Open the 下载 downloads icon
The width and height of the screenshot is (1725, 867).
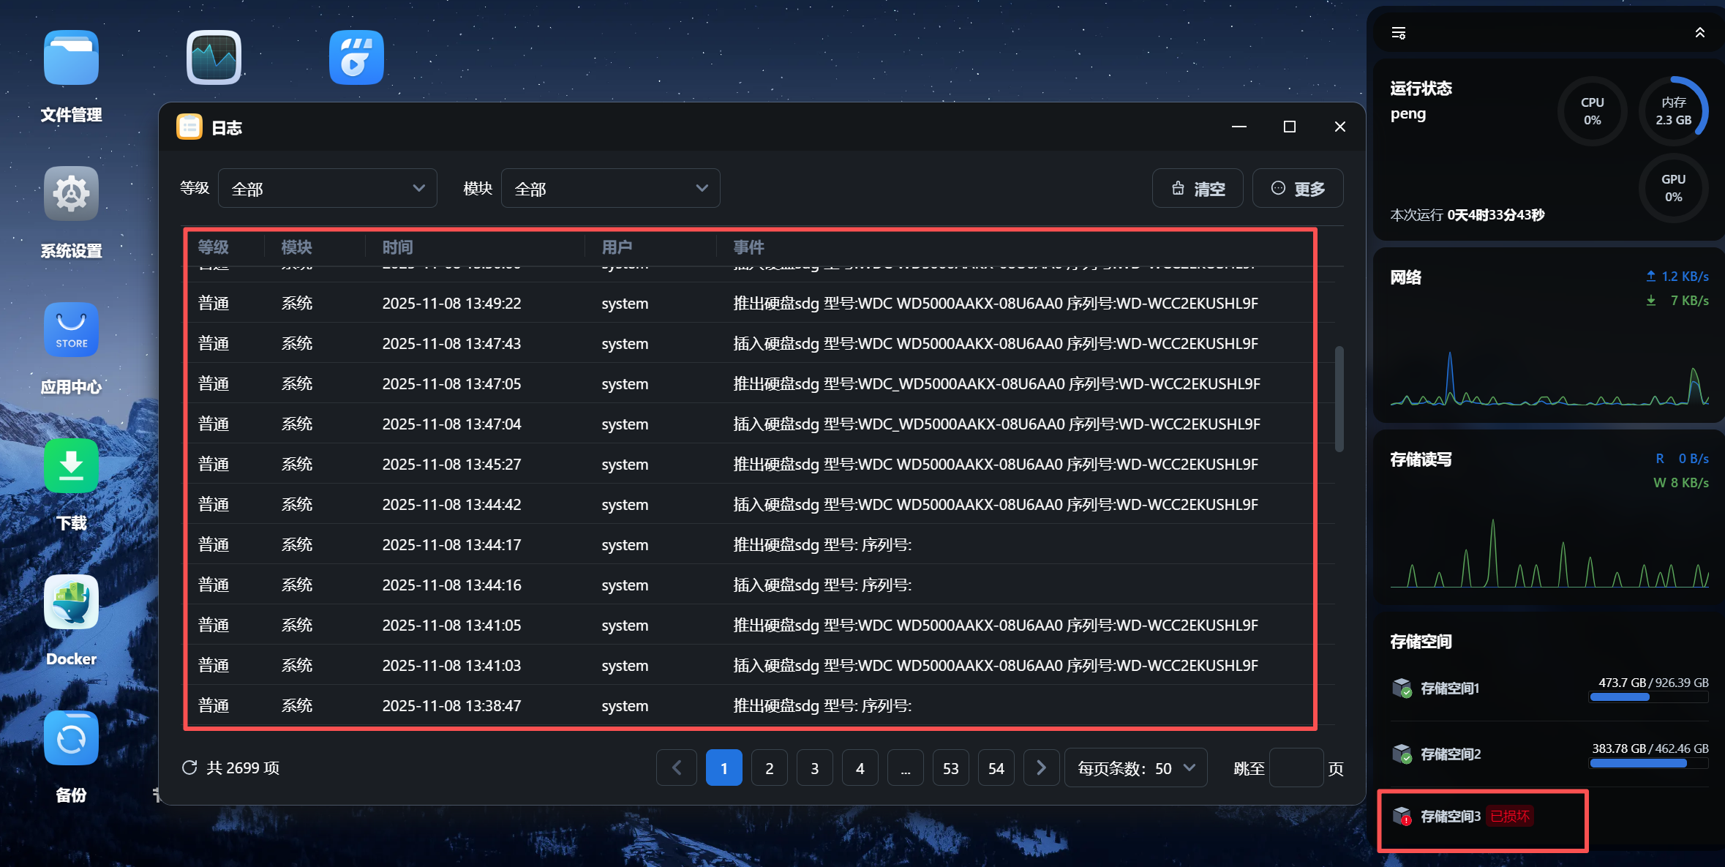(70, 465)
